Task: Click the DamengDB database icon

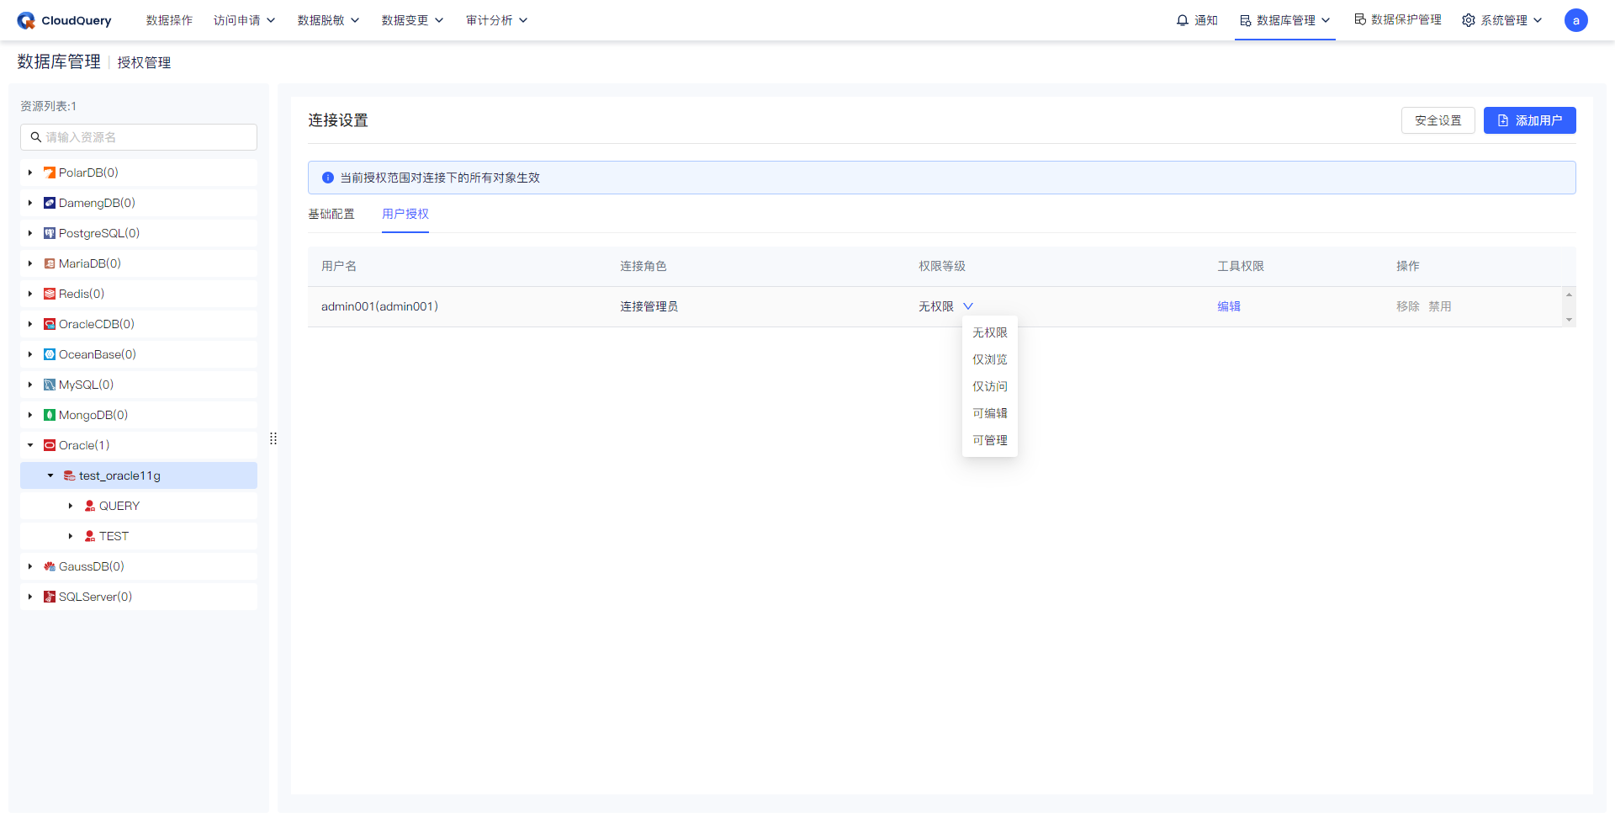Action: (x=50, y=203)
